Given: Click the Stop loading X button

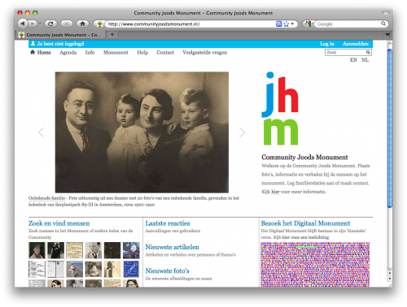Looking at the screenshot, I should click(67, 24).
